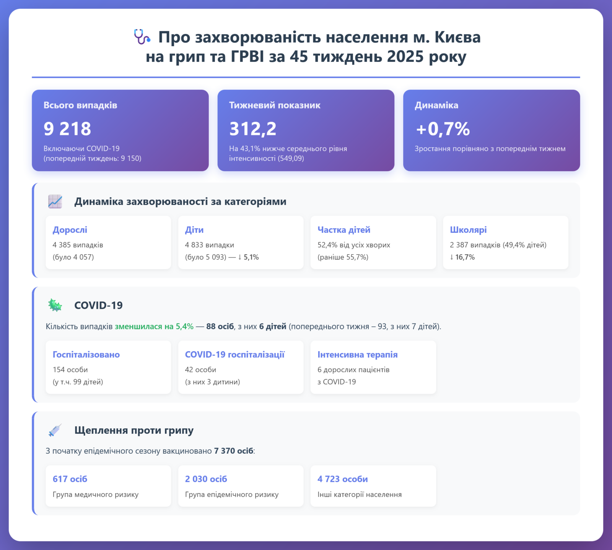Open the "Діти" category heading
612x550 pixels.
coord(194,230)
